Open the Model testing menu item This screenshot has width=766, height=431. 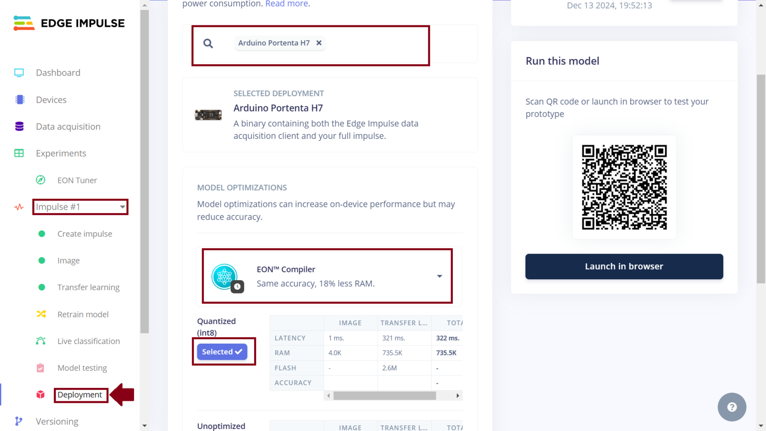(x=82, y=368)
